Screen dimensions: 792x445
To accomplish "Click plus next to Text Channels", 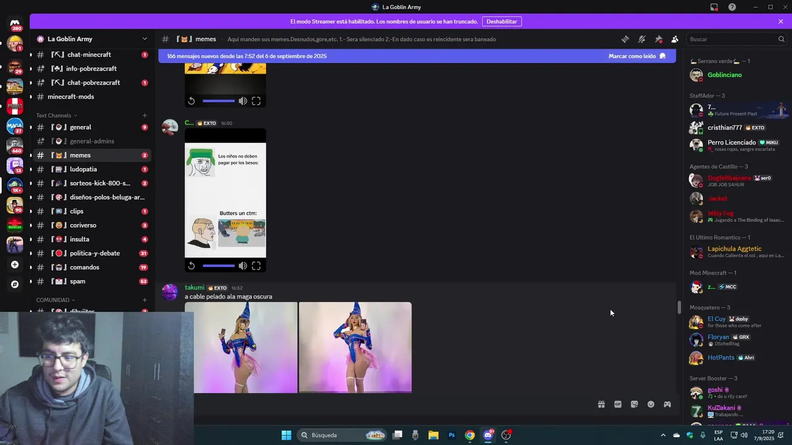I will (x=145, y=116).
